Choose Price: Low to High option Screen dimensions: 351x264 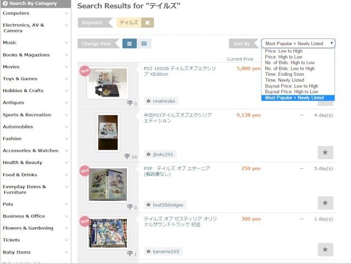(283, 51)
